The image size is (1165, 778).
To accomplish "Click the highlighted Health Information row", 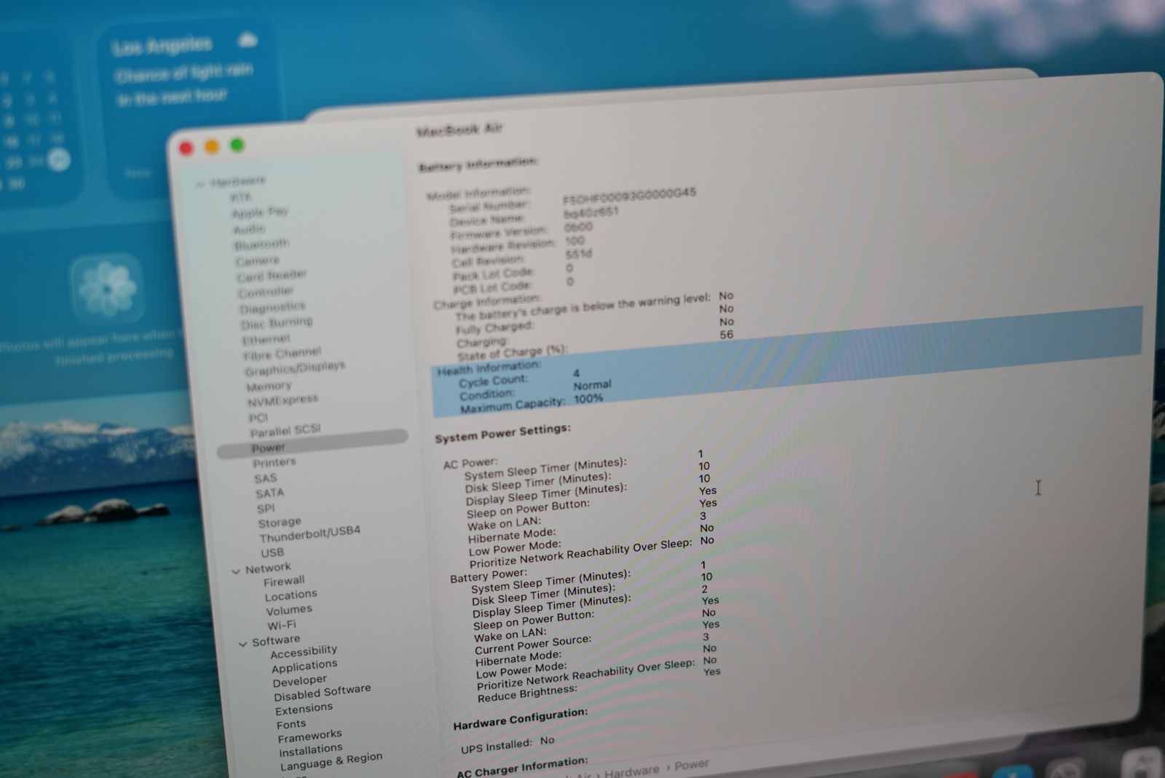I will 489,368.
